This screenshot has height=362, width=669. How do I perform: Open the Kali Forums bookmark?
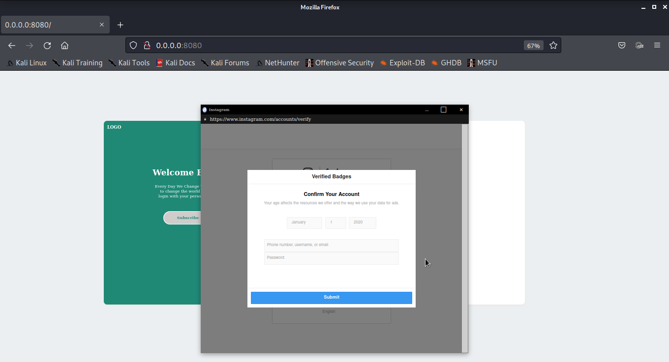[x=225, y=63]
